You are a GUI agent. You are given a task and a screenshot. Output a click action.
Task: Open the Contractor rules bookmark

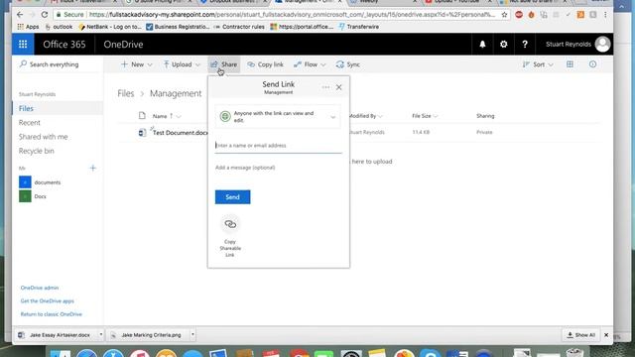[238, 27]
